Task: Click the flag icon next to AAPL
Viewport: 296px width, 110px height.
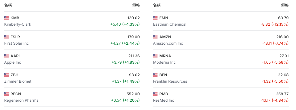Action: [x=6, y=56]
